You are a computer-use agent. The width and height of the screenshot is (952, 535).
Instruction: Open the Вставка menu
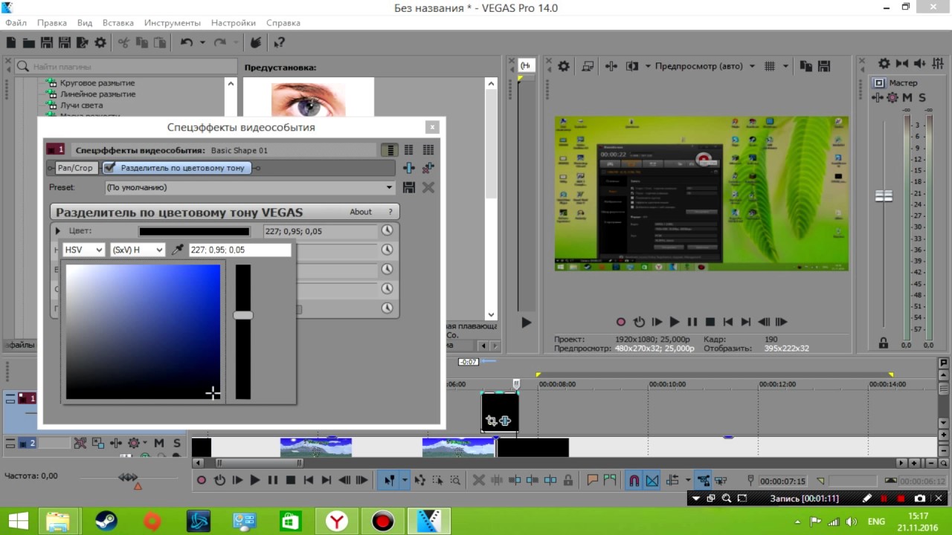tap(118, 23)
